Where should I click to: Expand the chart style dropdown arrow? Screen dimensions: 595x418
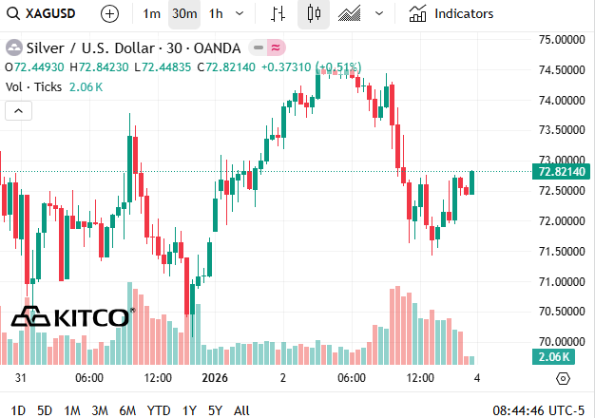click(379, 14)
